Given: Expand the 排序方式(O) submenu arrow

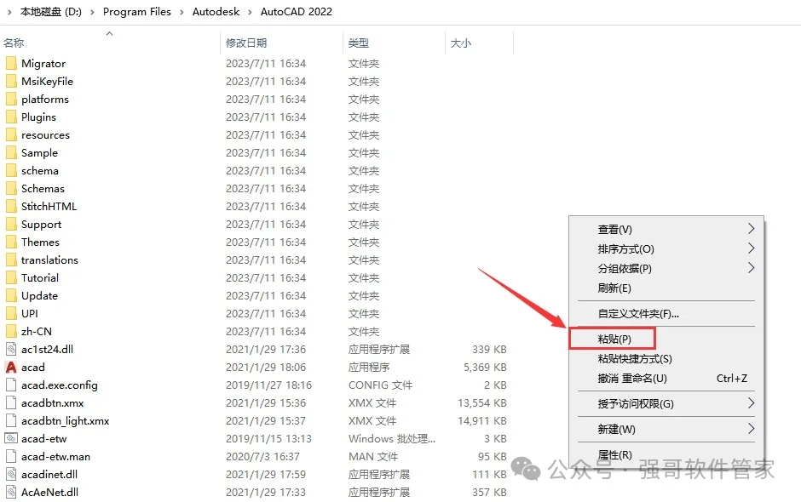Looking at the screenshot, I should pyautogui.click(x=751, y=248).
